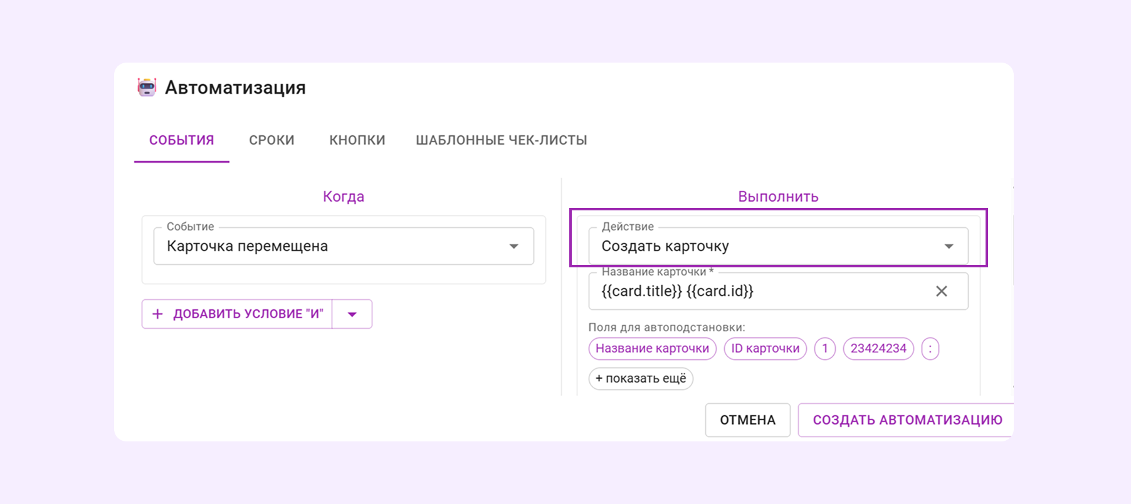Insert the ID карточки autofill chip
The height and width of the screenshot is (504, 1131).
click(765, 349)
